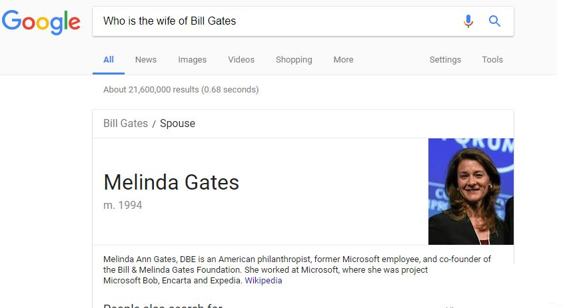571x308 pixels.
Task: Click the 'm. 1994' marriage date text
Action: 123,205
